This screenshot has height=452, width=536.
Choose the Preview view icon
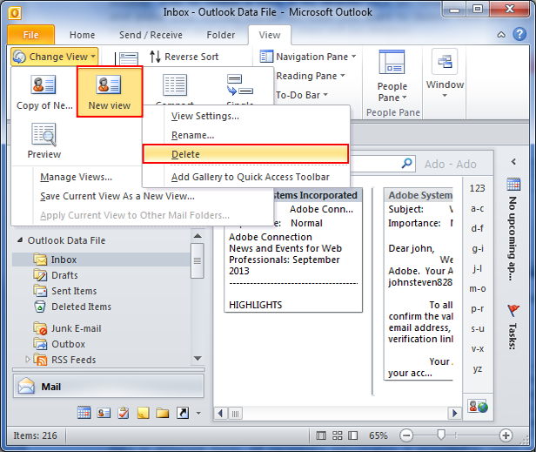(44, 140)
